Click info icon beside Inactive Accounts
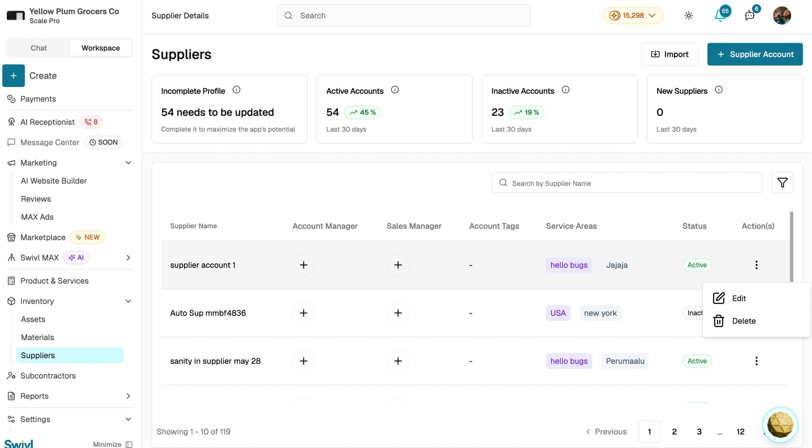Screen dimensions: 812x448 (565, 90)
